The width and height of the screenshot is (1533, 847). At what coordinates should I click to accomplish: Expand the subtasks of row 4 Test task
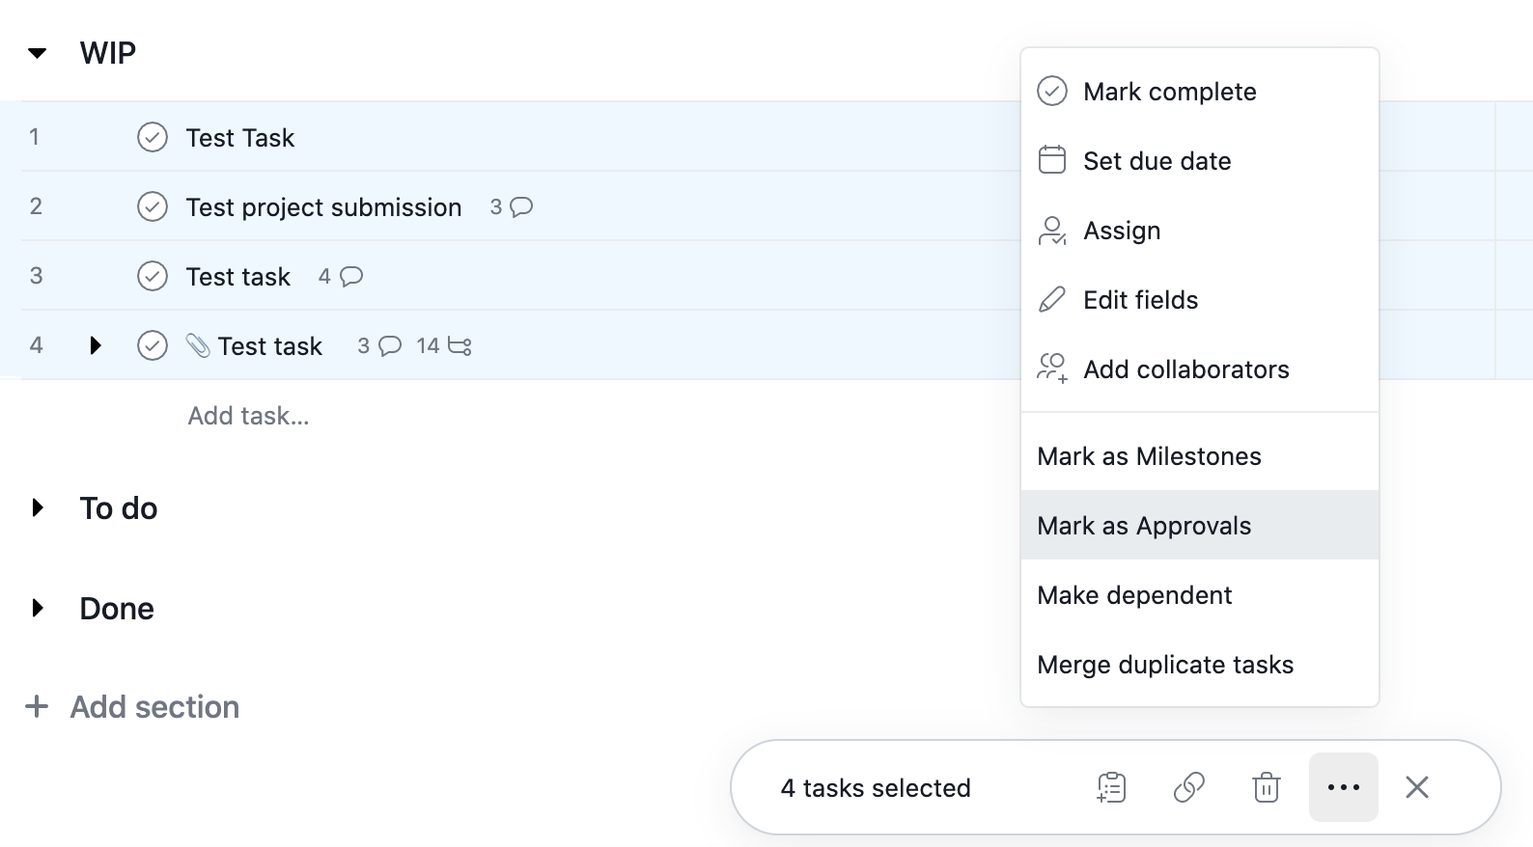click(x=95, y=345)
